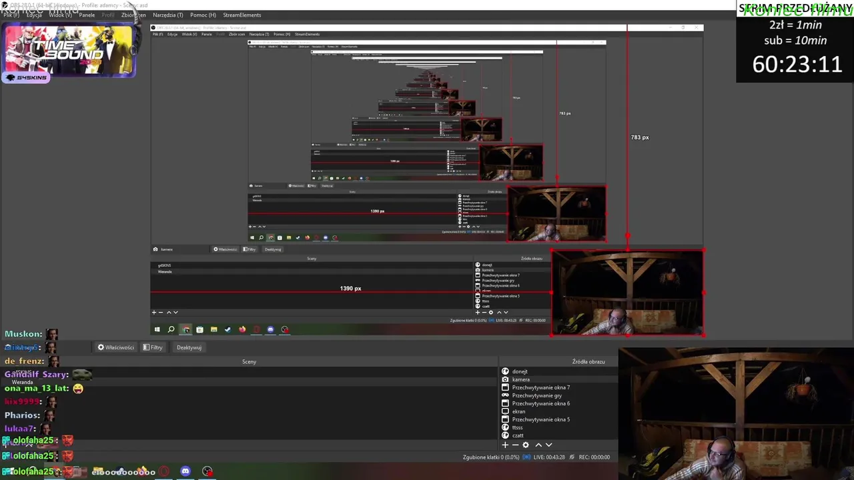Select the Przechwytywanie gry gamepad icon

coord(505,395)
